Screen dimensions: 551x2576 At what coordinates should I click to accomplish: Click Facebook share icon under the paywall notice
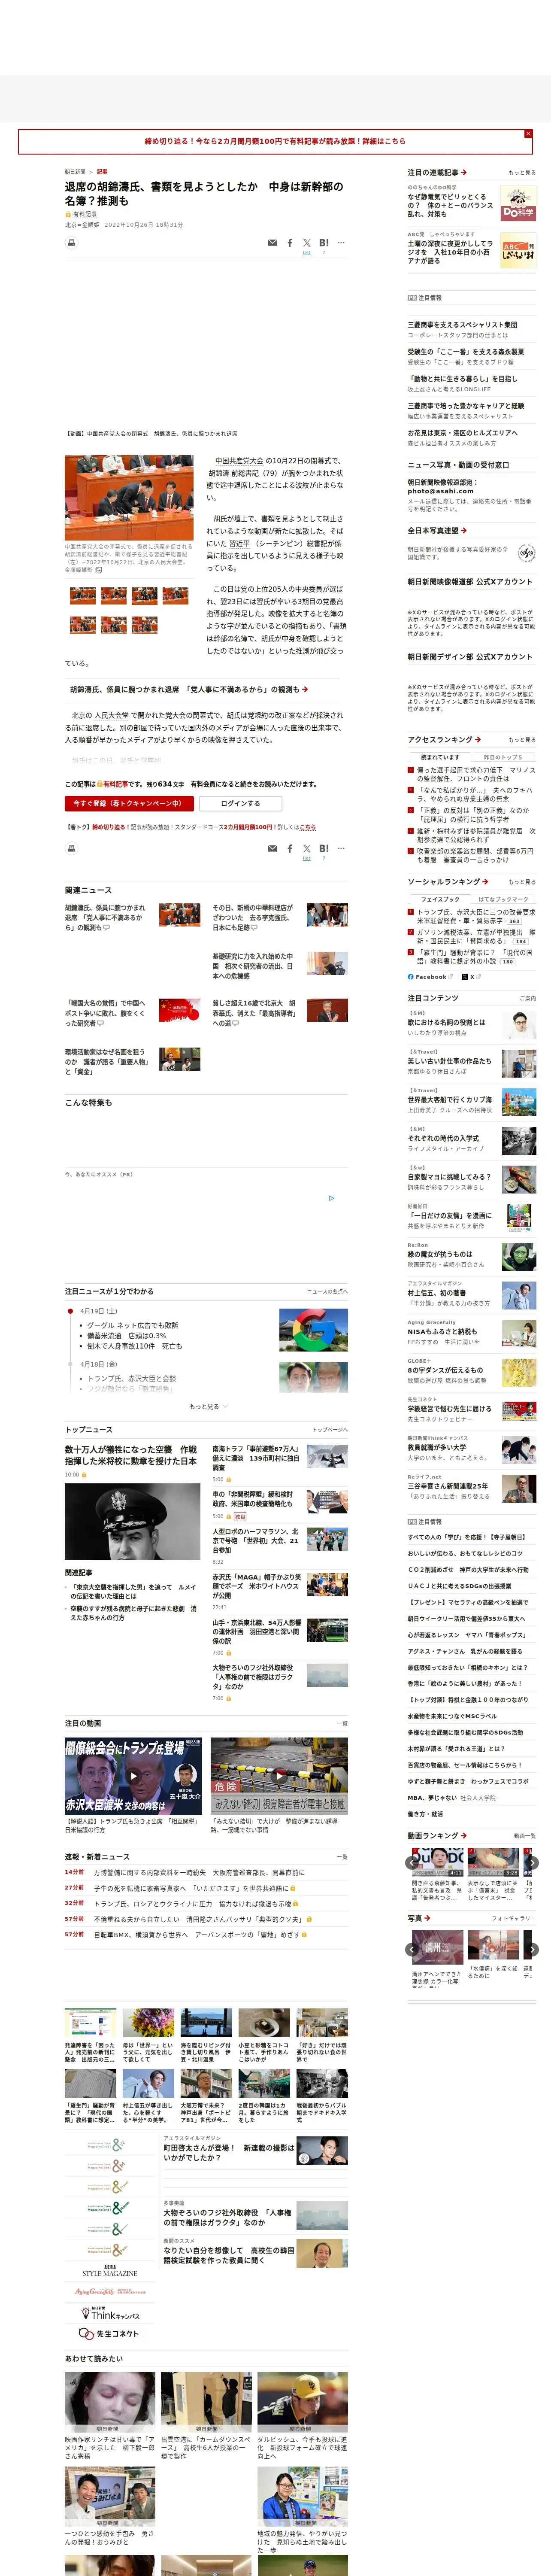pos(290,848)
